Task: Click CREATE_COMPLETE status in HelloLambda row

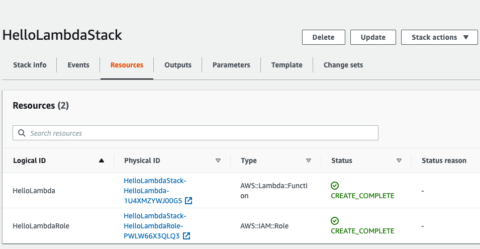Action: 362,196
